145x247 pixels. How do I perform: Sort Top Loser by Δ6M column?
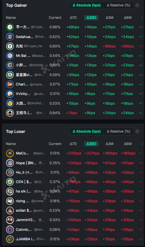(x=128, y=144)
